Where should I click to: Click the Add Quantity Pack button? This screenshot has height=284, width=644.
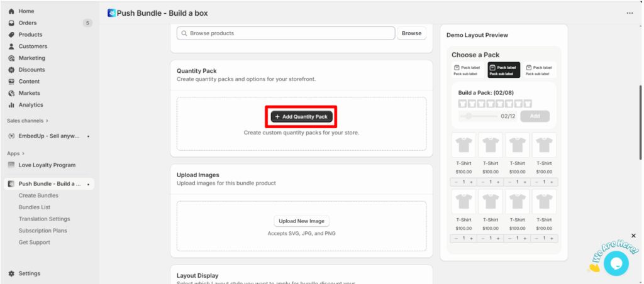point(301,117)
